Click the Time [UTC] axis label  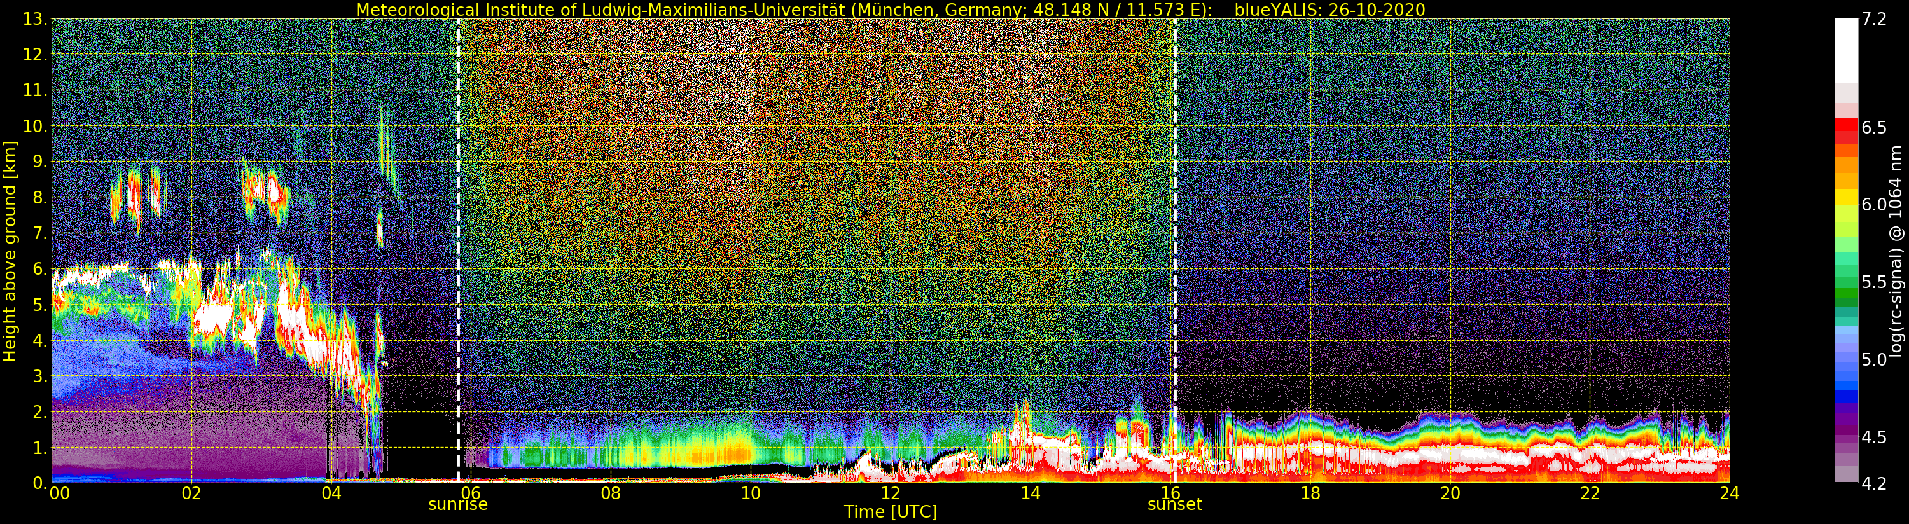click(890, 512)
